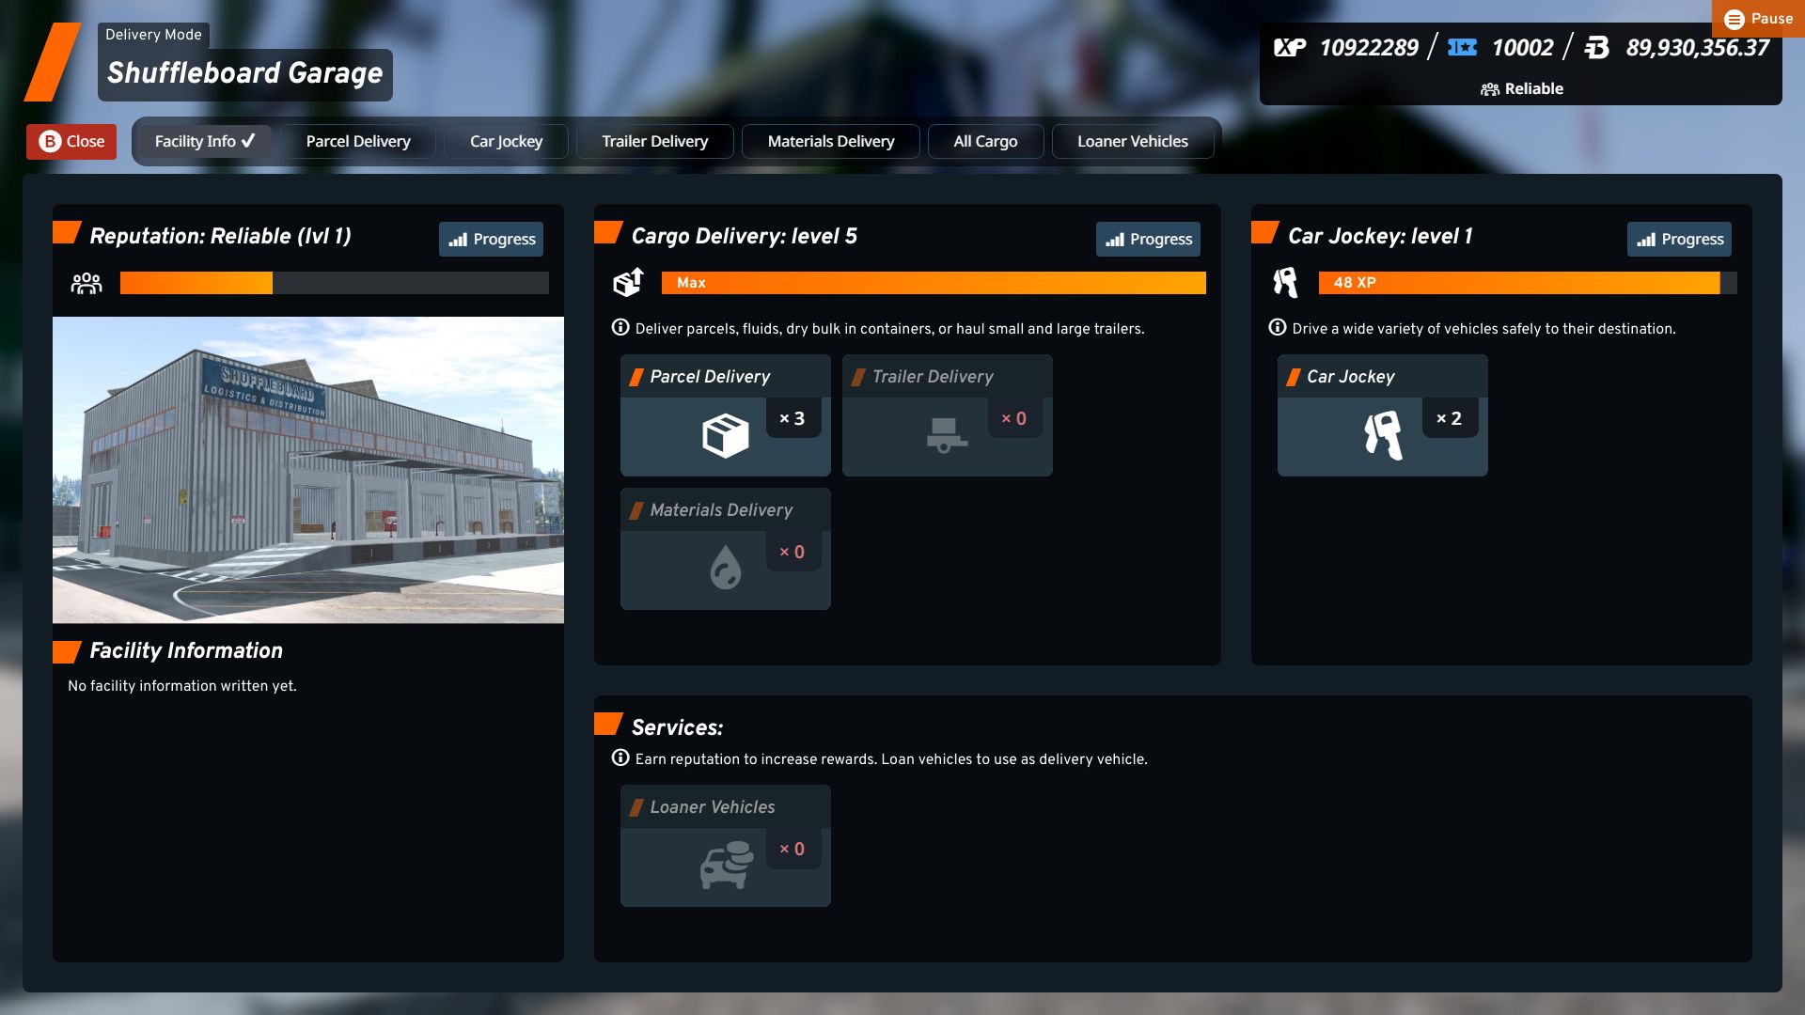Click the reputation people icon
This screenshot has height=1015, width=1805.
86,283
